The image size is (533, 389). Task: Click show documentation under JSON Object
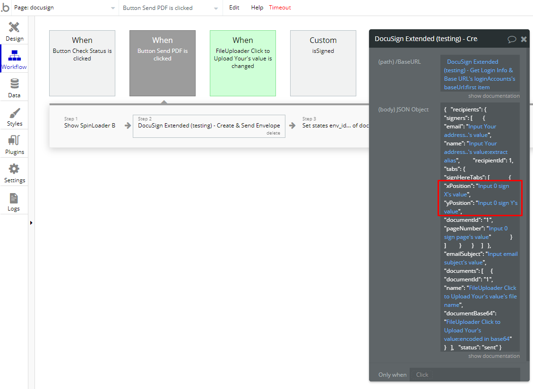pos(494,356)
